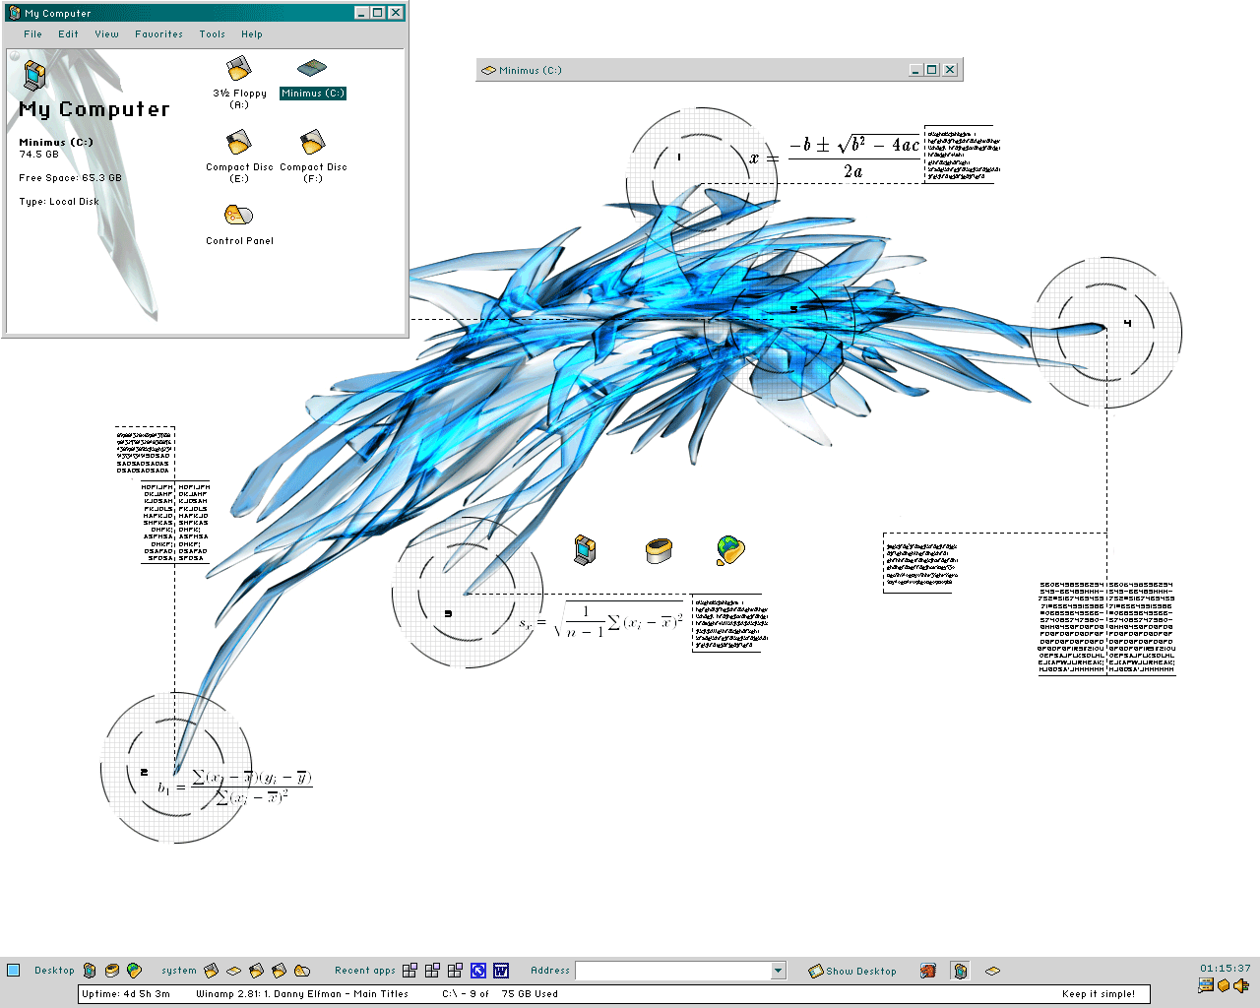1260x1008 pixels.
Task: Launch the blue shortcut icon in Recent apps
Action: tap(478, 971)
